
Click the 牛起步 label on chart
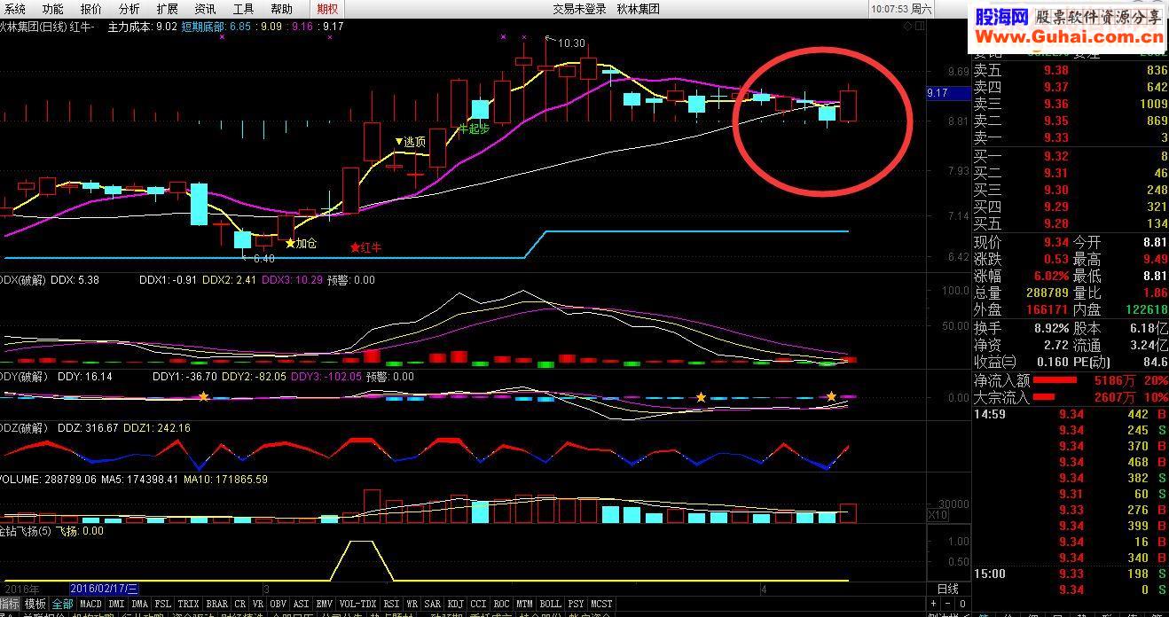pyautogui.click(x=474, y=128)
